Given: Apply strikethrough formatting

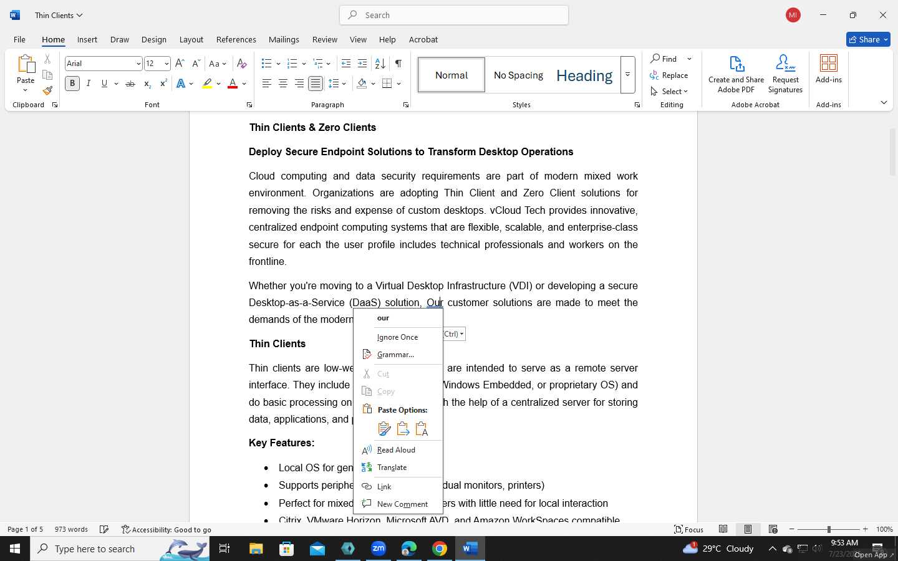Looking at the screenshot, I should coord(130,84).
